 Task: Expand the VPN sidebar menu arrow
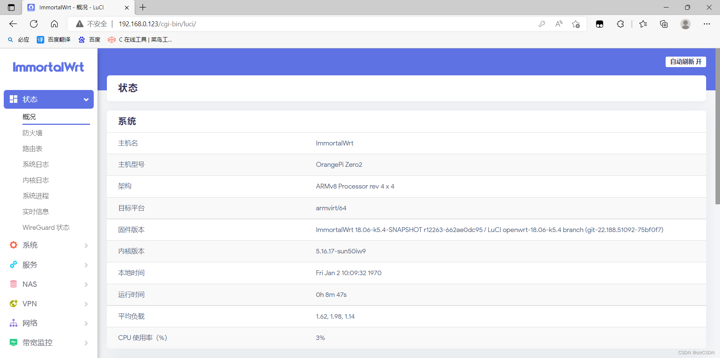[86, 304]
